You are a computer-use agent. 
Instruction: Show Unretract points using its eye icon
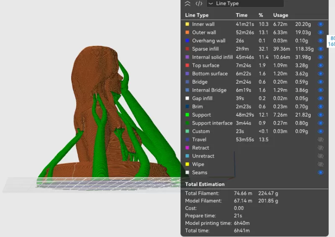click(x=321, y=156)
